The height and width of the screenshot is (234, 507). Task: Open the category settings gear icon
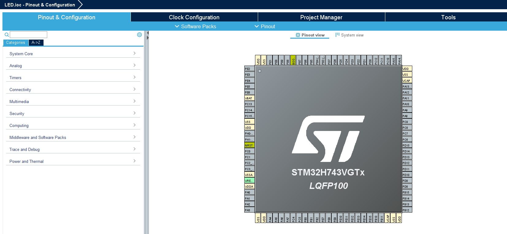[x=139, y=35]
